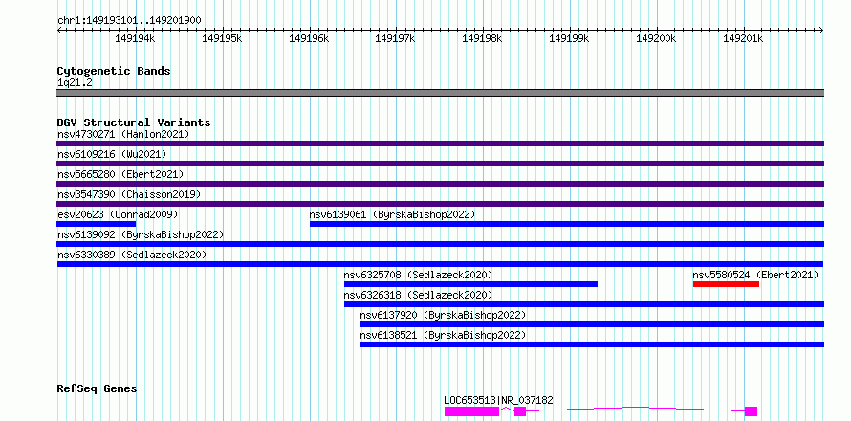851x421 pixels.
Task: Open variant nsv6138521 (ByrskaBishop2022) label
Action: click(x=443, y=335)
